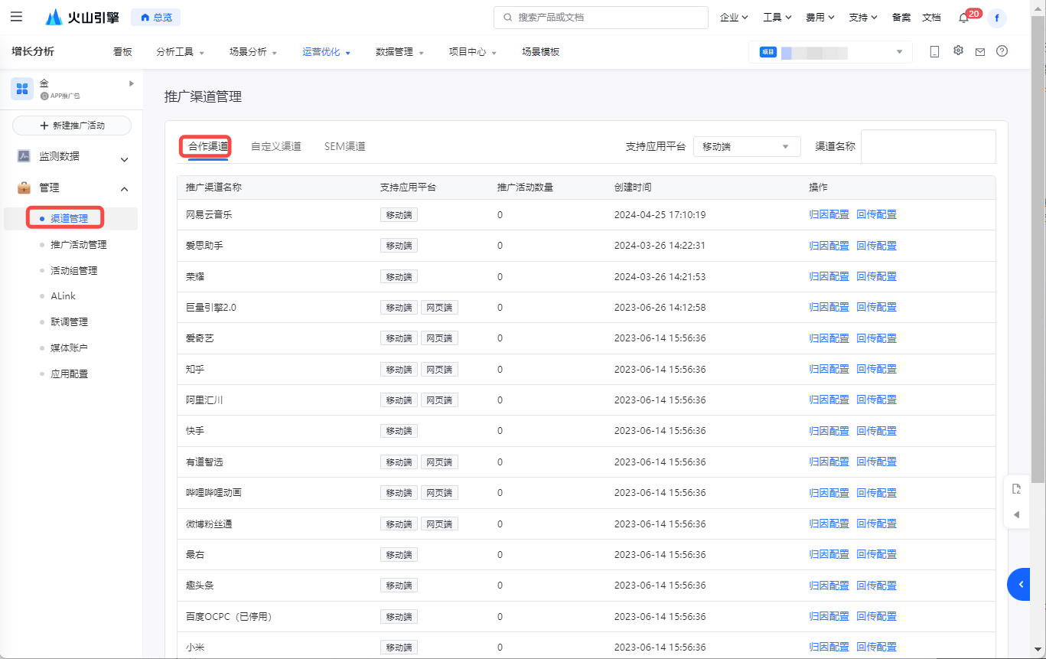Open 回传配置 for 爱奇艺
Screen dimensions: 1046x659
point(876,338)
